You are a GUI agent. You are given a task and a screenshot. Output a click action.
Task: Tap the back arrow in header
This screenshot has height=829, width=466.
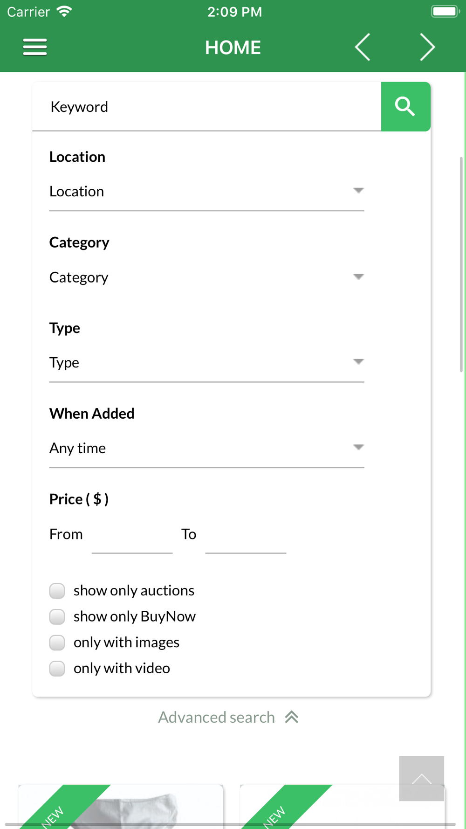tap(363, 47)
